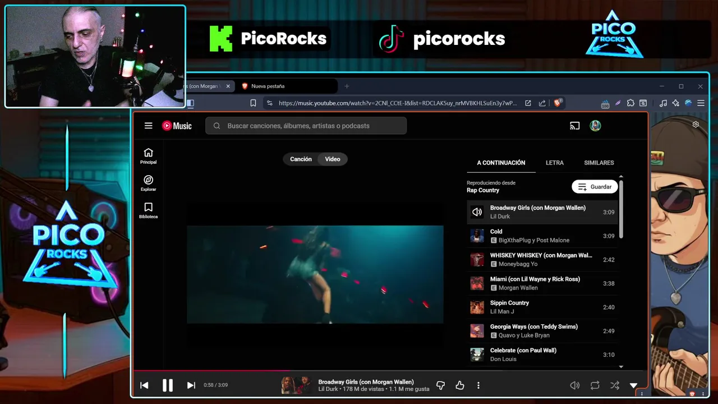The height and width of the screenshot is (404, 718).
Task: Click the settings gear on avatar overlay
Action: coord(696,125)
